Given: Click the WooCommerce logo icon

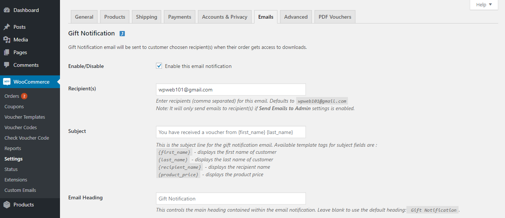Looking at the screenshot, I should (x=7, y=82).
